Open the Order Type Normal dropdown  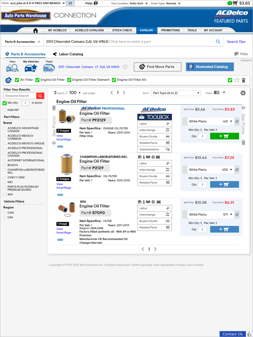pos(173,4)
